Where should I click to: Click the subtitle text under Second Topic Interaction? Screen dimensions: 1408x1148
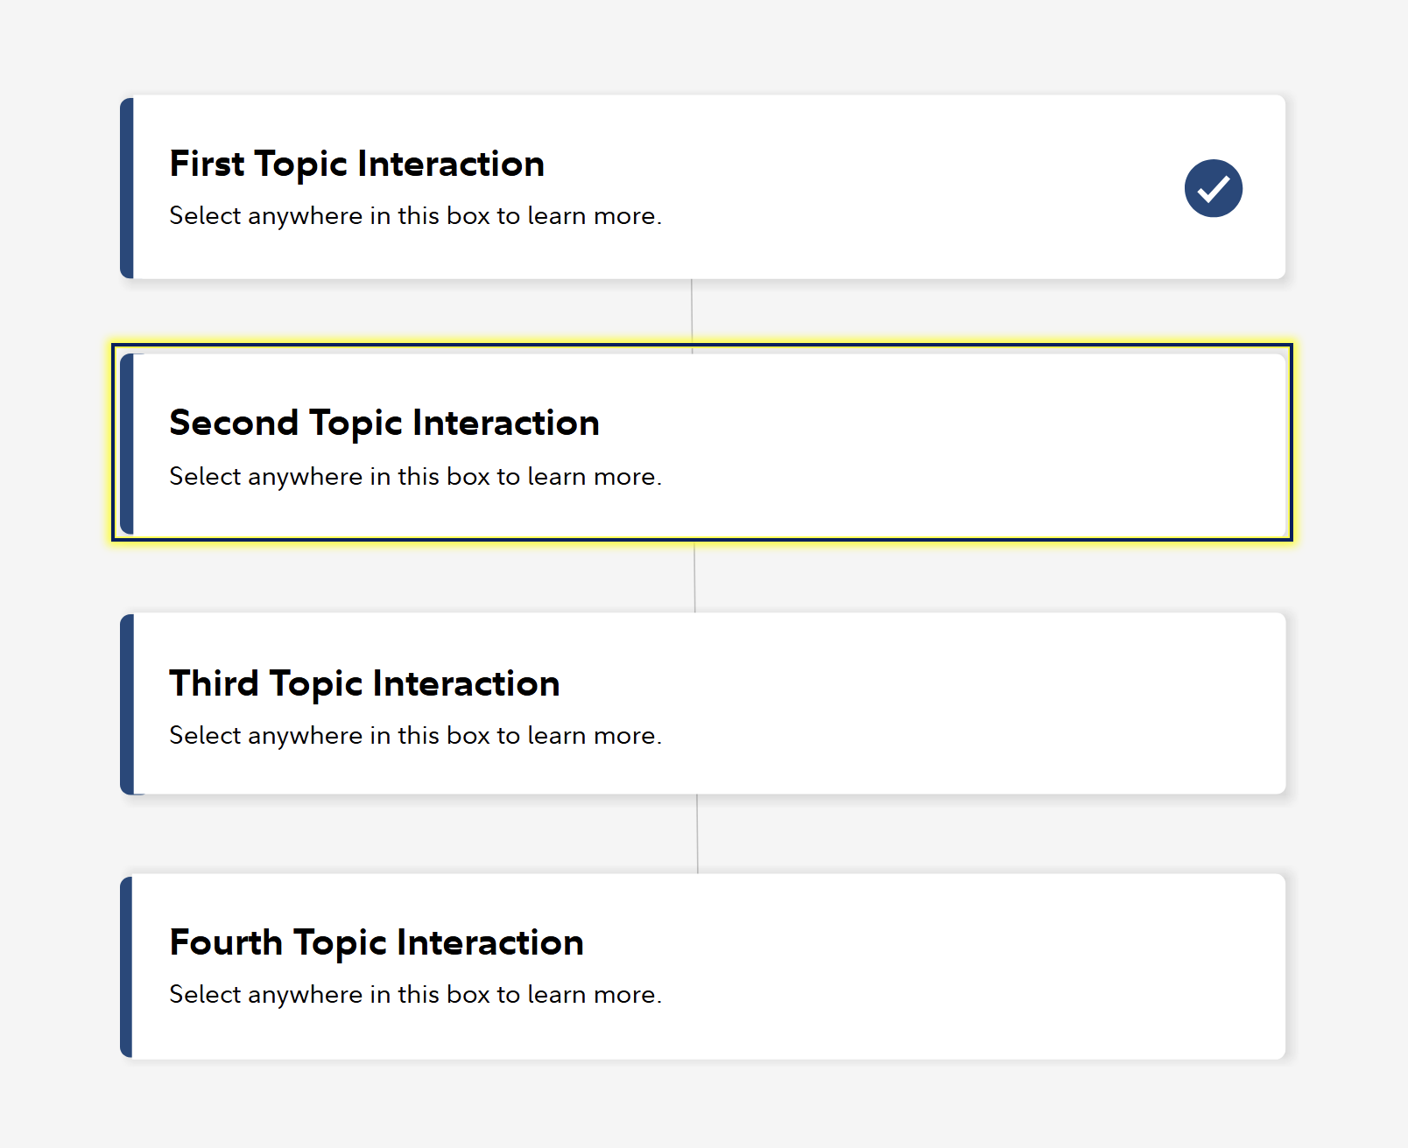(x=415, y=477)
